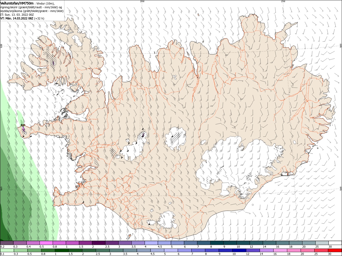The width and height of the screenshot is (342, 256).
Task: Click the light lavender upper swatch labeled 4
Action: (151, 243)
